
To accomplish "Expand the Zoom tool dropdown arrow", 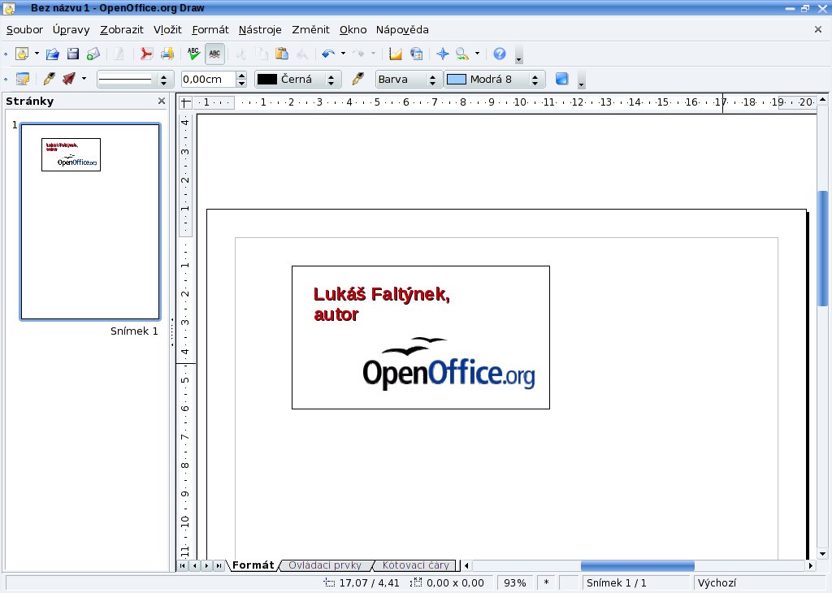I will click(x=477, y=54).
